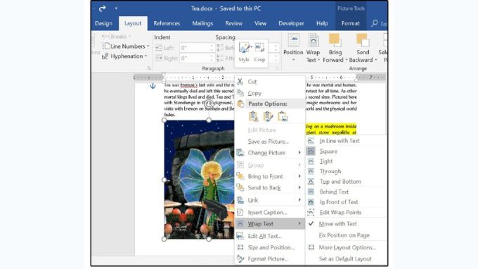Click the Redo arrow in the title bar
This screenshot has width=478, height=269.
coord(102,8)
